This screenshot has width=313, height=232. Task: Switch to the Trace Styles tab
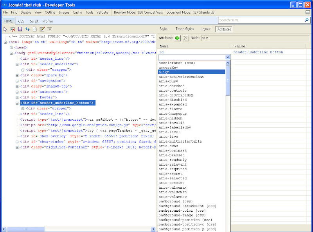(185, 29)
